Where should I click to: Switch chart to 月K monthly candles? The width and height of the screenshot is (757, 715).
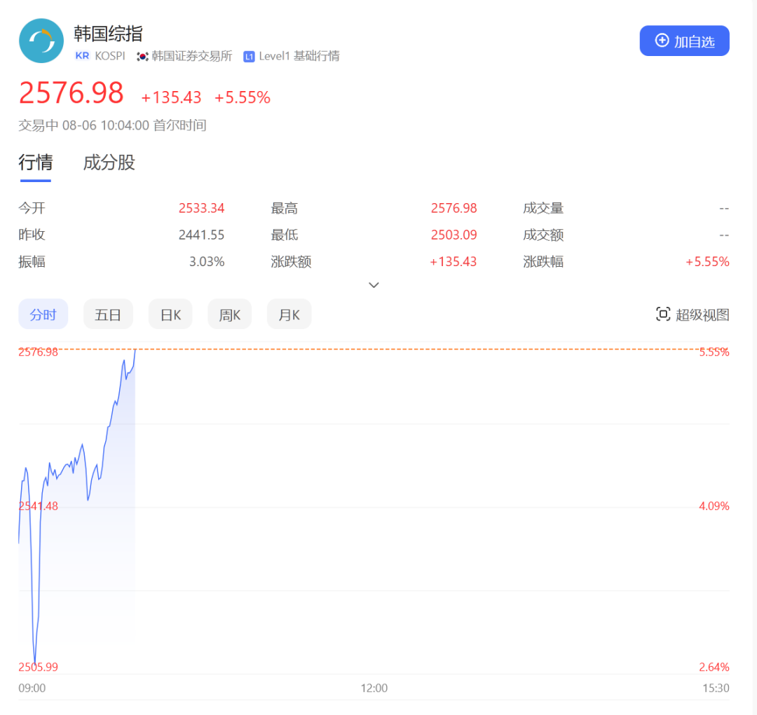pyautogui.click(x=289, y=314)
